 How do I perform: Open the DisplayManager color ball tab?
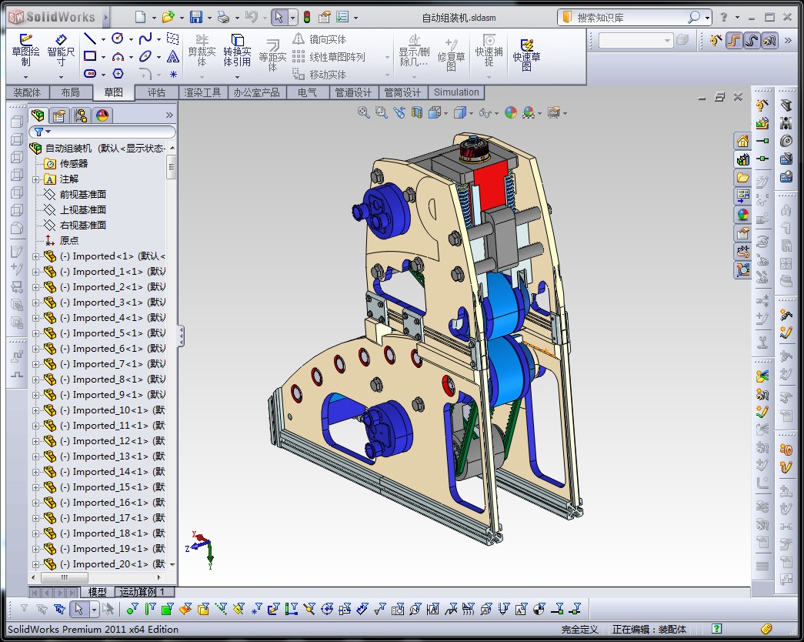pyautogui.click(x=102, y=116)
